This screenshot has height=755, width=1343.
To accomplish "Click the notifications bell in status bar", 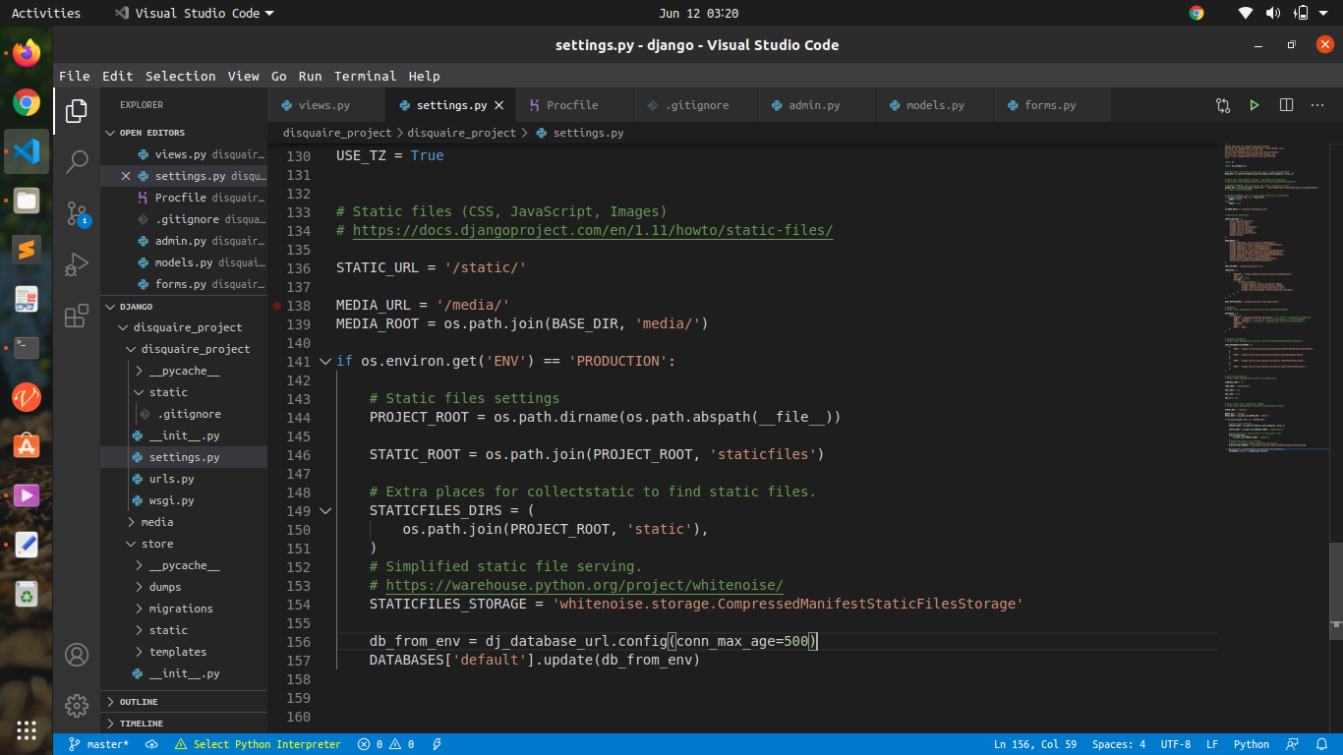I will coord(1322,744).
